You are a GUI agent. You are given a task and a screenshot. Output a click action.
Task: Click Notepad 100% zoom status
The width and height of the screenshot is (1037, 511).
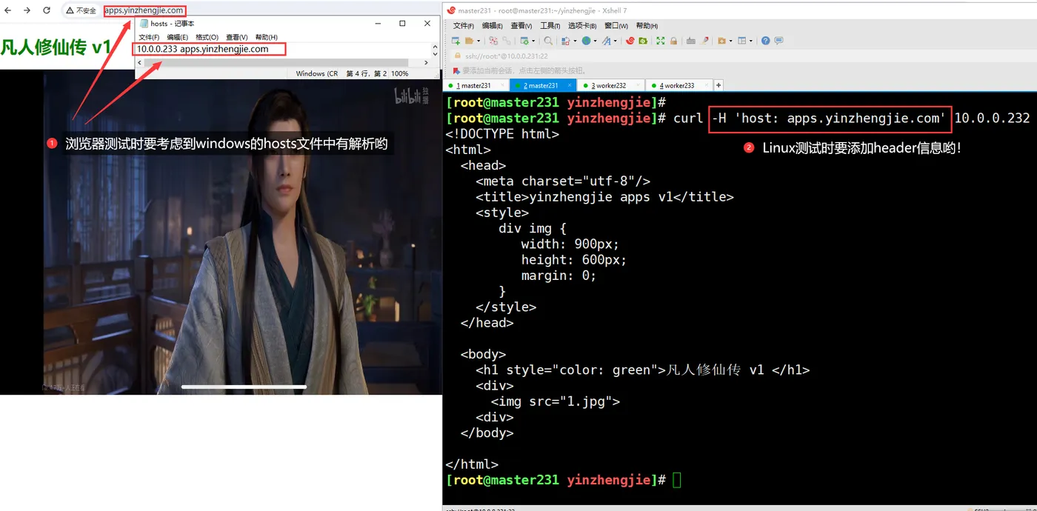coord(400,73)
